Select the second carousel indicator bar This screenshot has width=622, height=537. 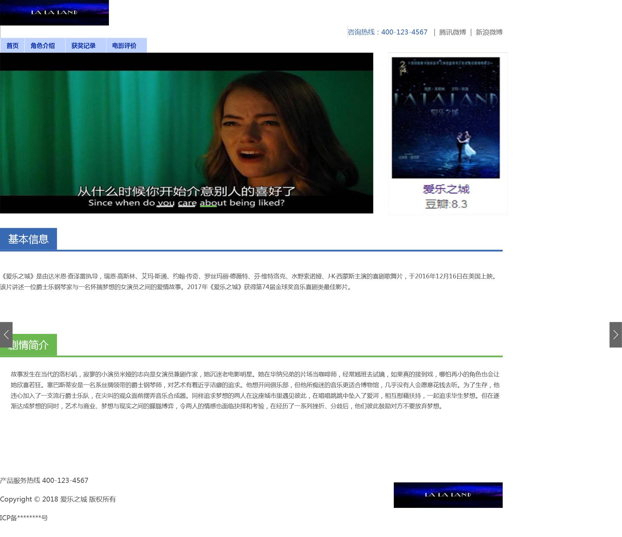click(x=187, y=206)
